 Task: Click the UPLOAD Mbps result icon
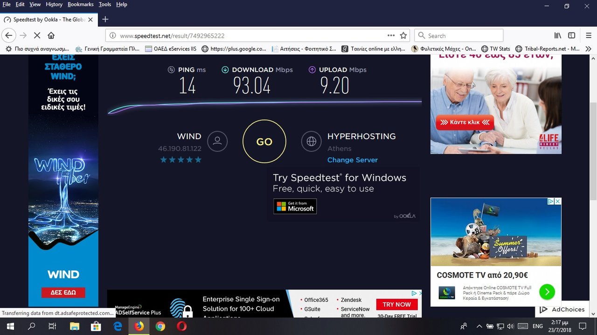coord(312,69)
